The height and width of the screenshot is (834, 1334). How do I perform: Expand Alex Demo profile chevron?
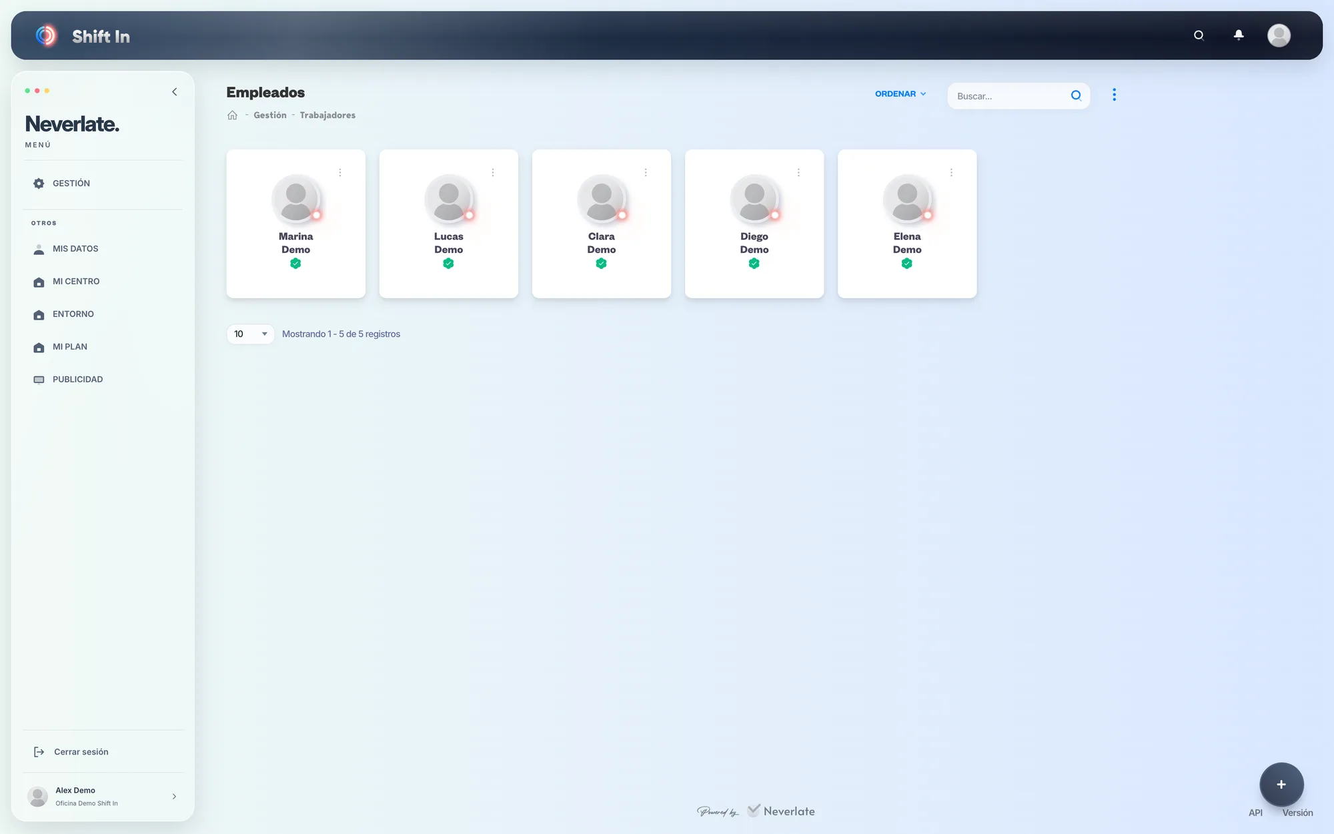click(174, 797)
